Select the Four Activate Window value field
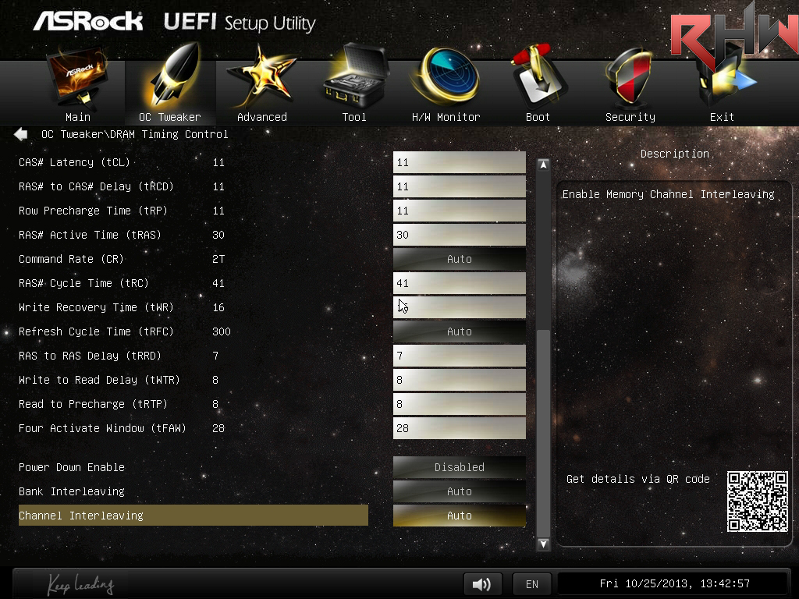 [459, 428]
